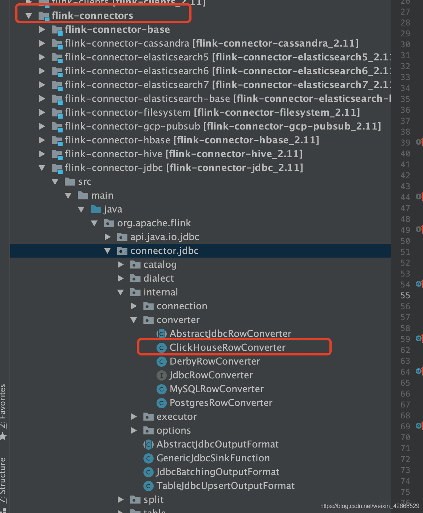This screenshot has width=423, height=513.
Task: Click flink-connector-base module icon
Action: [x=57, y=30]
